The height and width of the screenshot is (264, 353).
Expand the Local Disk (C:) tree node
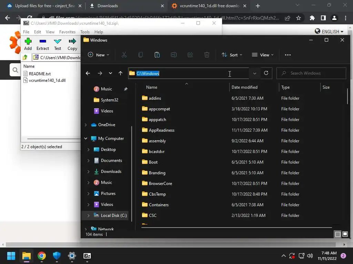[89, 216]
